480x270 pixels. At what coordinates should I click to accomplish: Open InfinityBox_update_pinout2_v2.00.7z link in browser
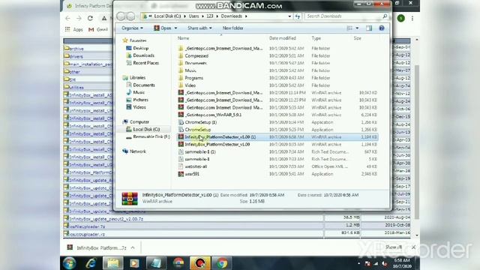106,219
